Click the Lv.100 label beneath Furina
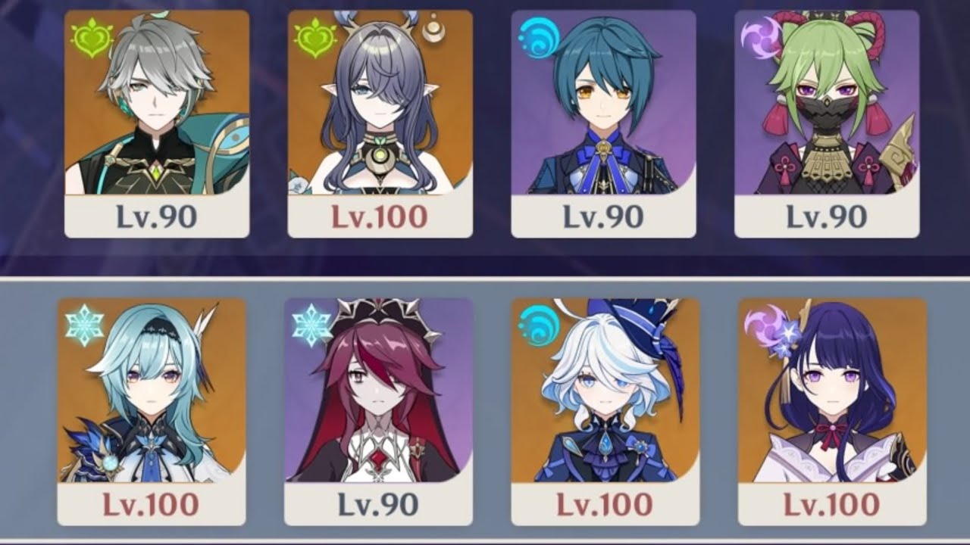Image resolution: width=970 pixels, height=545 pixels. (x=604, y=504)
